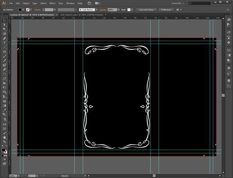
Task: Select the Direct Selection tool
Action: [x=5, y=25]
